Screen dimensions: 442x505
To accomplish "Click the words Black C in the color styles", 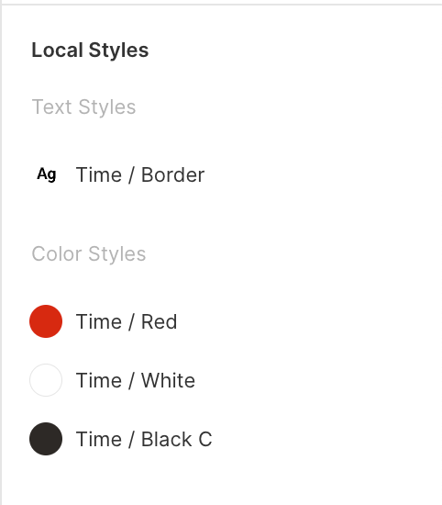I will [177, 439].
